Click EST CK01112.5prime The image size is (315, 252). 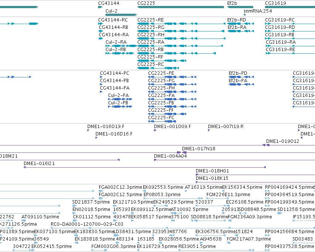point(92,217)
